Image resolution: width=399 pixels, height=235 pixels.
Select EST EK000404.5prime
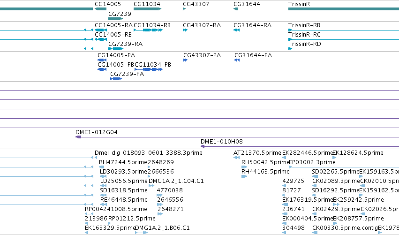point(308,219)
